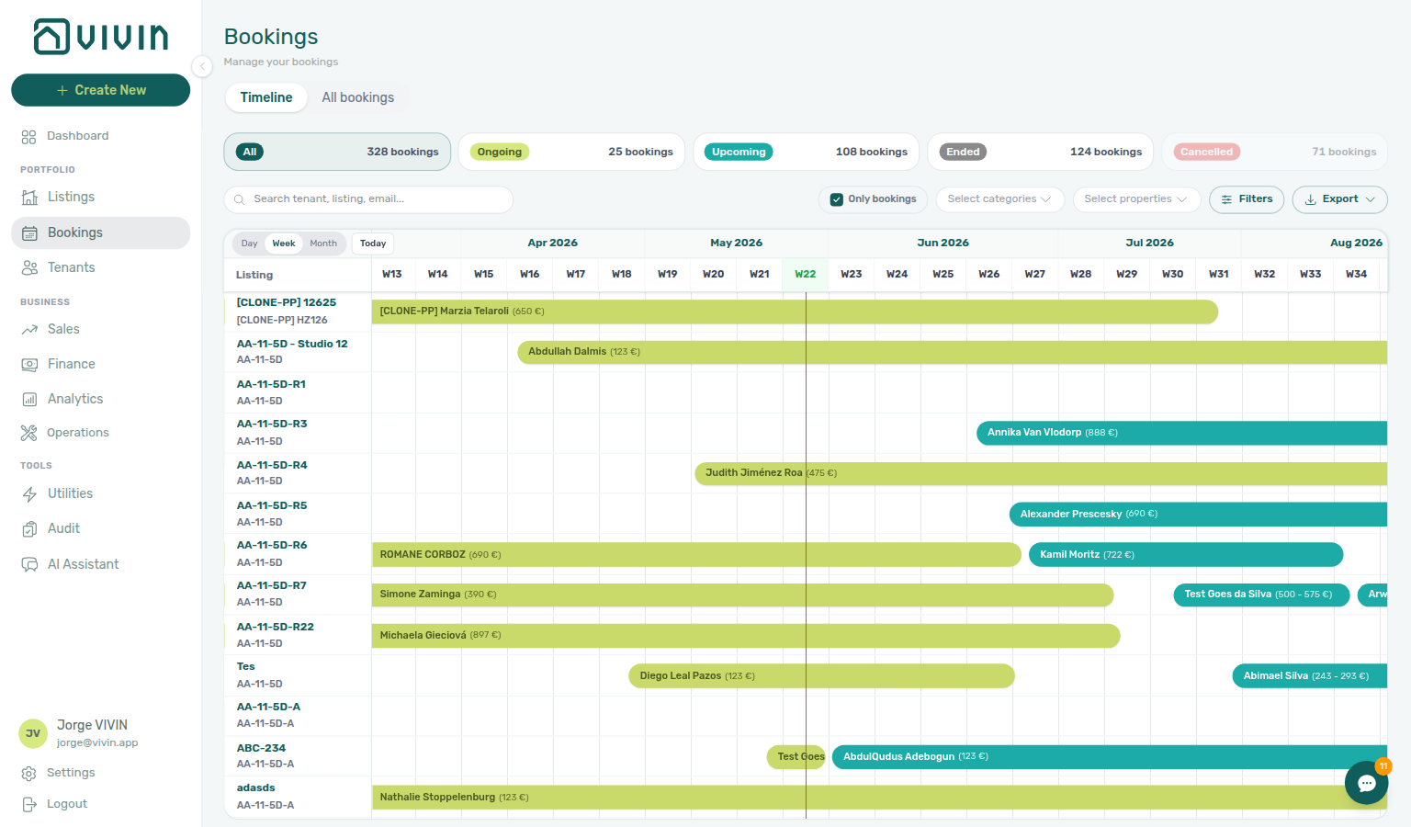Click the Create New button
The width and height of the screenshot is (1411, 827).
(100, 90)
